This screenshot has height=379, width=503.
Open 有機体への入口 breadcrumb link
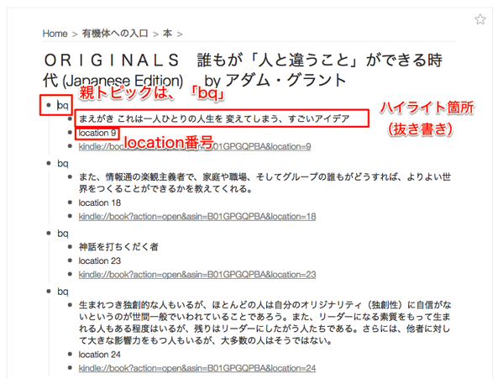pos(115,34)
